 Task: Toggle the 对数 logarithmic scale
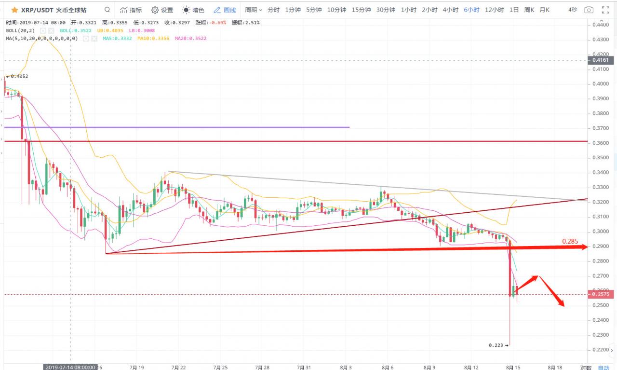[x=586, y=367]
